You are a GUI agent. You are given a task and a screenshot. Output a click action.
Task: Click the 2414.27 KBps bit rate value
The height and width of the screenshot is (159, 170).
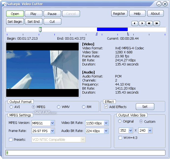pos(125,60)
